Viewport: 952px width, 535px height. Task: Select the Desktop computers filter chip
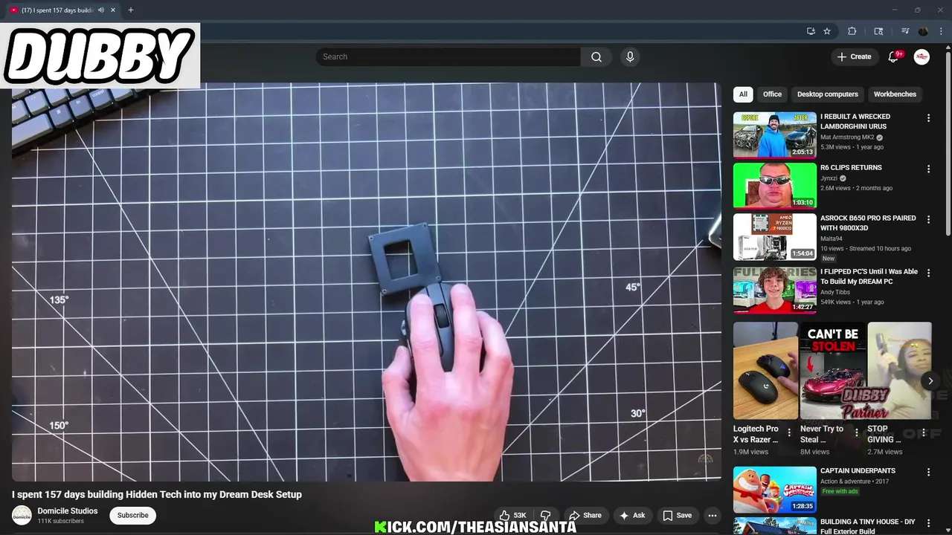[828, 94]
